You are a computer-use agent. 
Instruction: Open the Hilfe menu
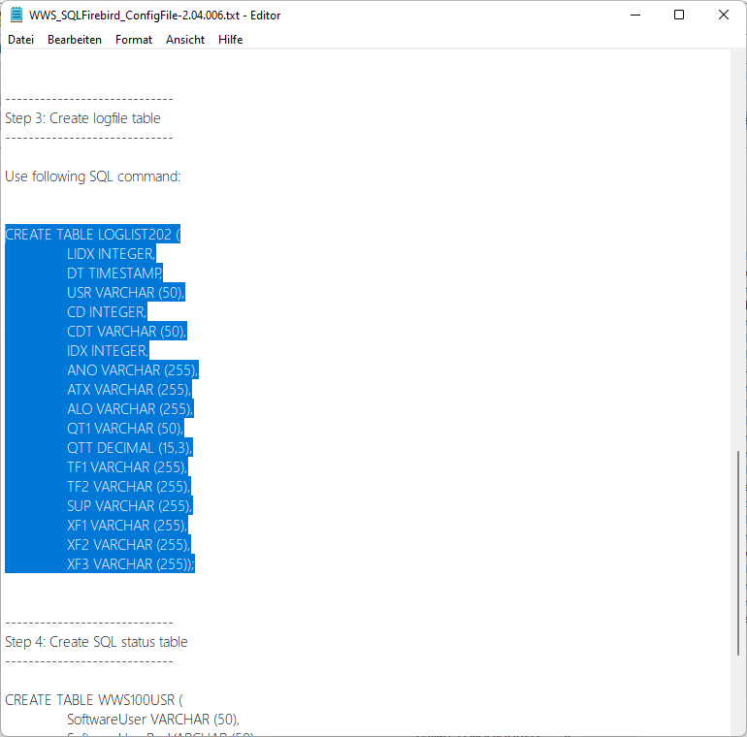(231, 40)
